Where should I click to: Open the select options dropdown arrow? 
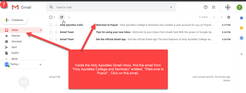55,17
